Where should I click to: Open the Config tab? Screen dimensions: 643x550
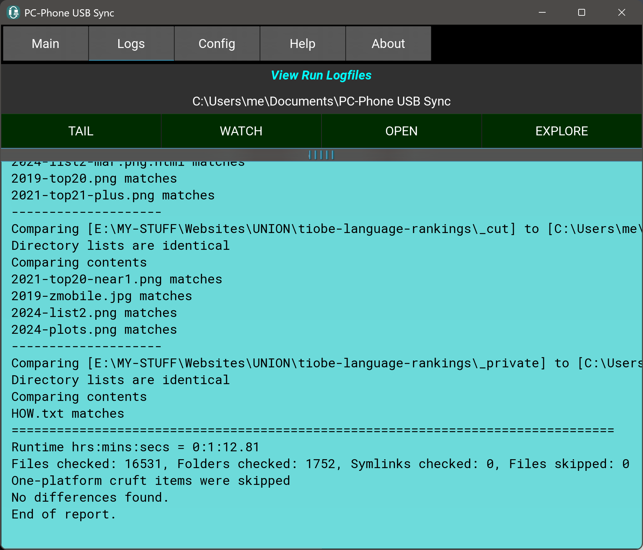point(217,44)
